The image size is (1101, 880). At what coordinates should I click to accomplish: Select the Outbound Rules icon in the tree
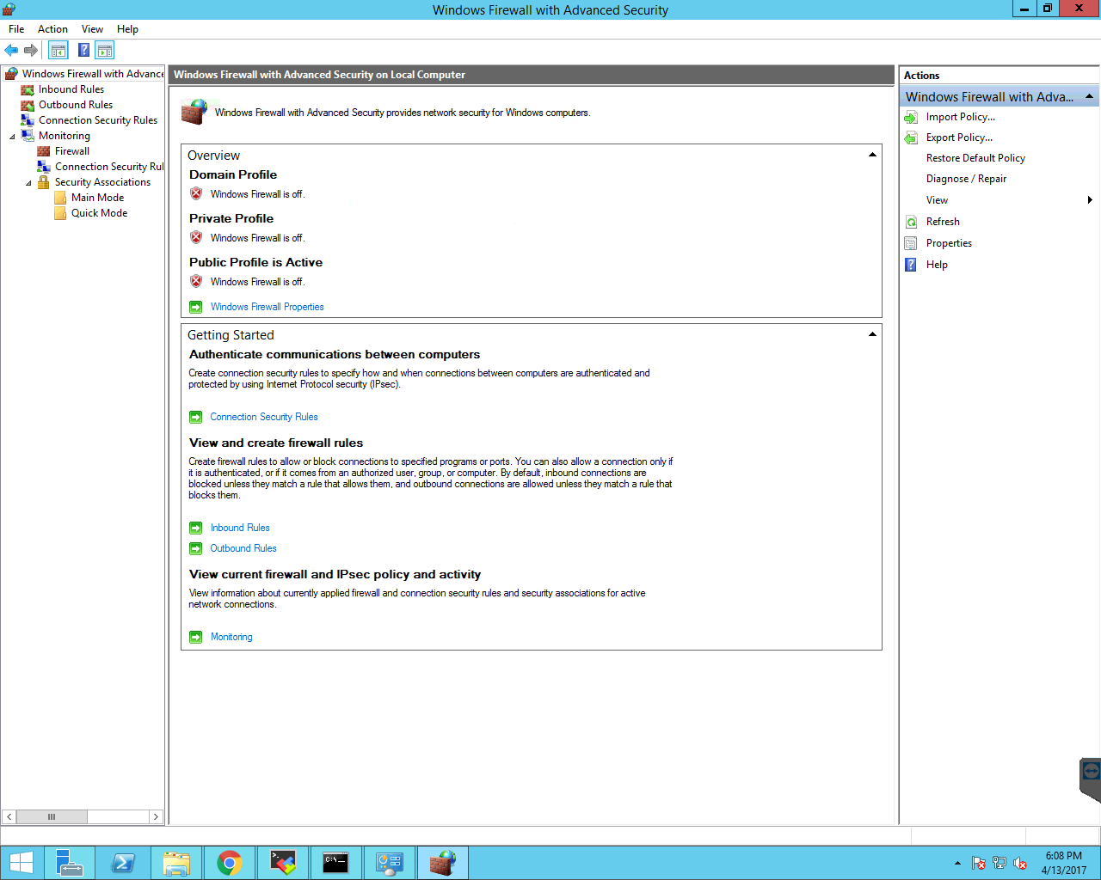(28, 105)
